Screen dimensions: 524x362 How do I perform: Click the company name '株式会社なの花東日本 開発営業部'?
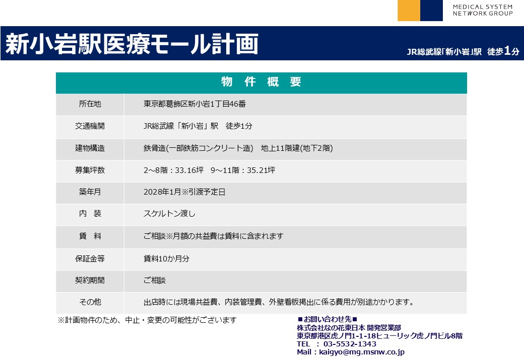[349, 328]
